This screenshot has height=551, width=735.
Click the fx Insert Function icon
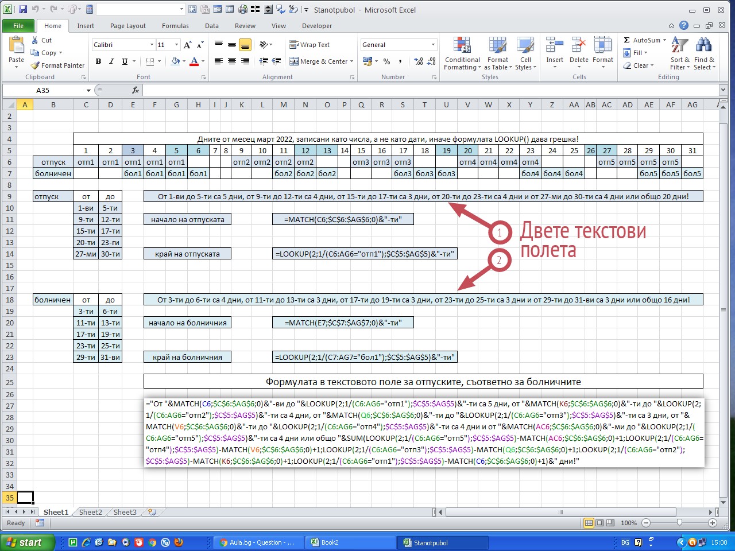click(x=136, y=90)
